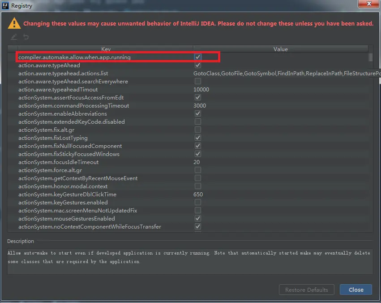381x303 pixels.
Task: Toggle actionSystem.noContextComponentWhileFocusTransfer checkbox
Action: (x=198, y=226)
